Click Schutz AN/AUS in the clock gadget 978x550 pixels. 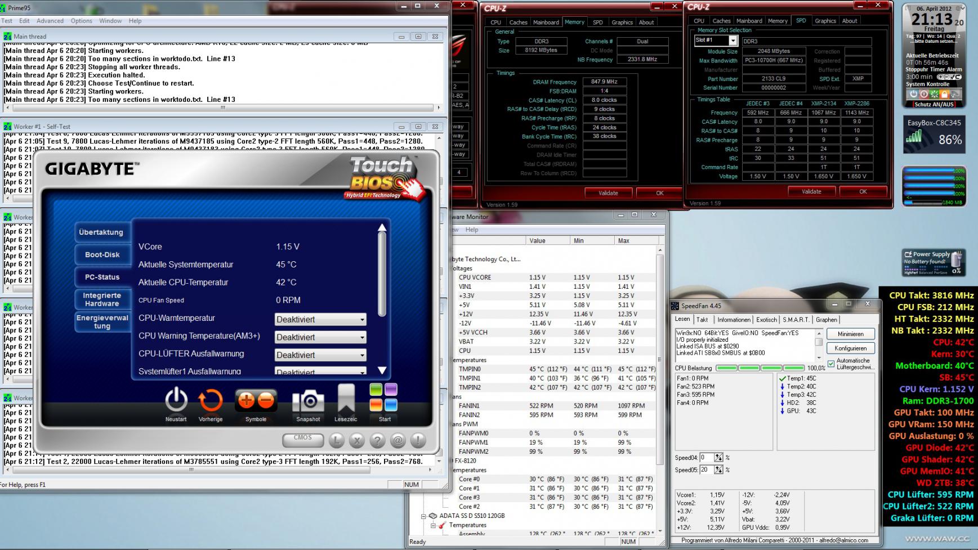tap(934, 104)
